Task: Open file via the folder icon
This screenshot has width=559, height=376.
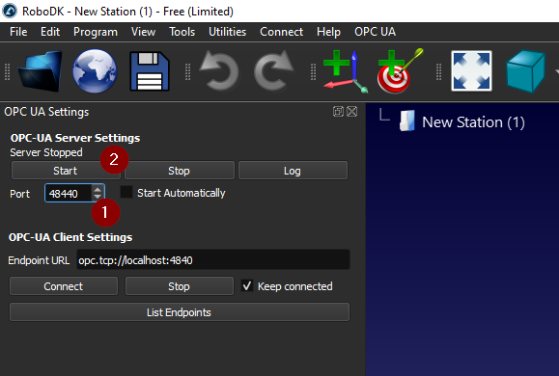Action: [40, 71]
